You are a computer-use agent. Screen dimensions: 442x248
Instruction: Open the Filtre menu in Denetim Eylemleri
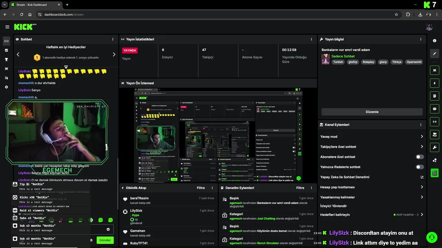(x=300, y=188)
